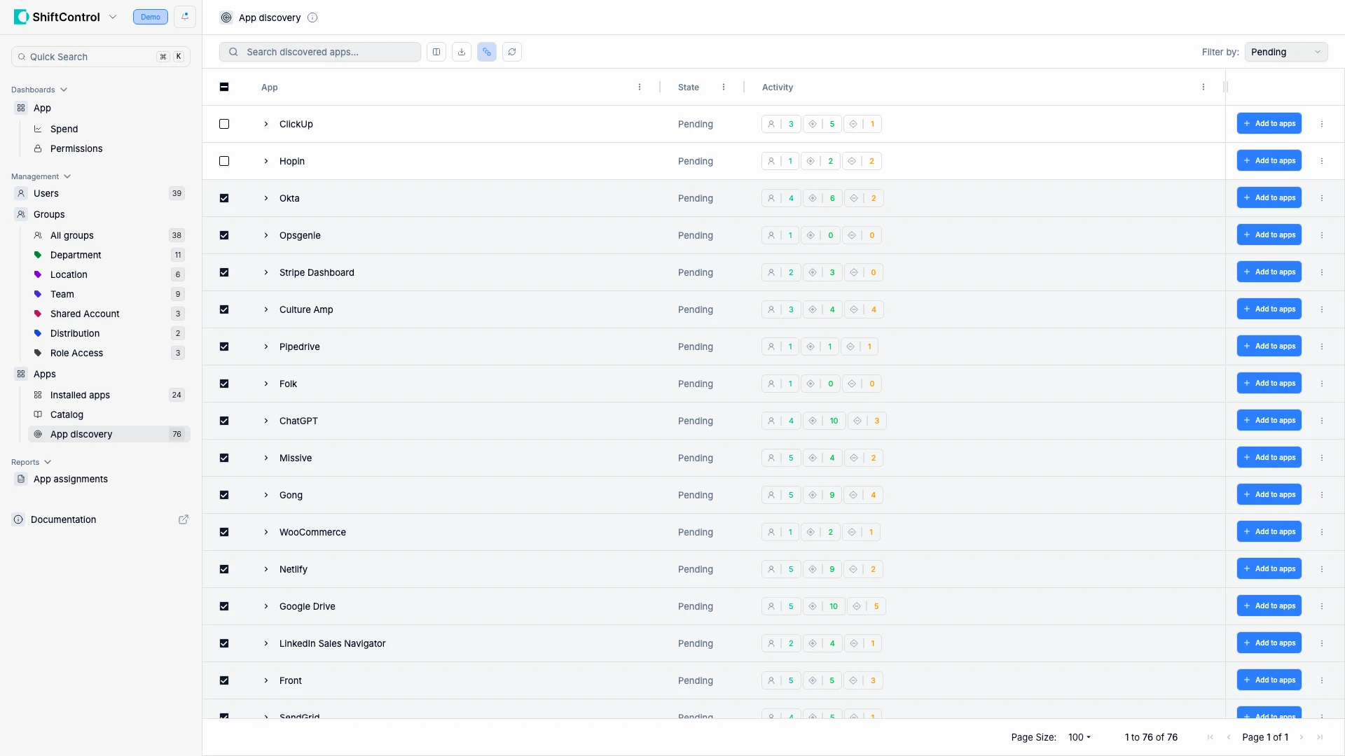Open Installed apps in the sidebar
The image size is (1345, 756).
pyautogui.click(x=79, y=395)
